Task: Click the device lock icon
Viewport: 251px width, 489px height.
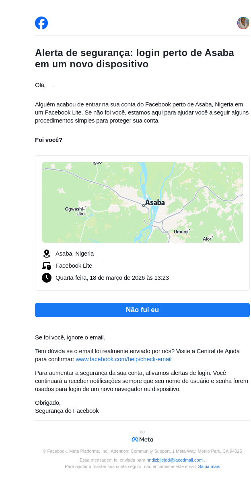Action: pos(47,266)
